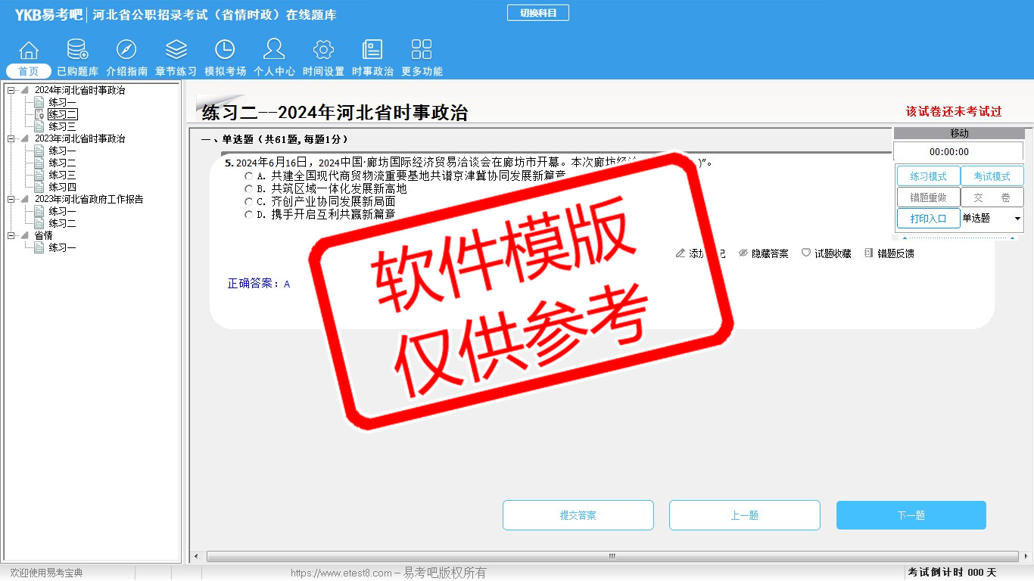Select option D 携手开启互利共赢新篇章
Viewport: 1034px width, 581px height.
248,215
